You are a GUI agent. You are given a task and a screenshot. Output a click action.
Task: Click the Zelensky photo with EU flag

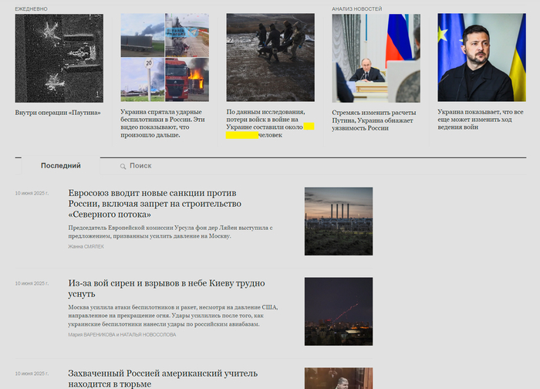point(481,58)
